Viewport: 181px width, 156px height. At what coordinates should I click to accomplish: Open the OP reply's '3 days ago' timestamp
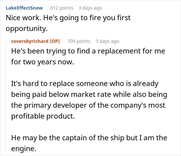pyautogui.click(x=107, y=41)
